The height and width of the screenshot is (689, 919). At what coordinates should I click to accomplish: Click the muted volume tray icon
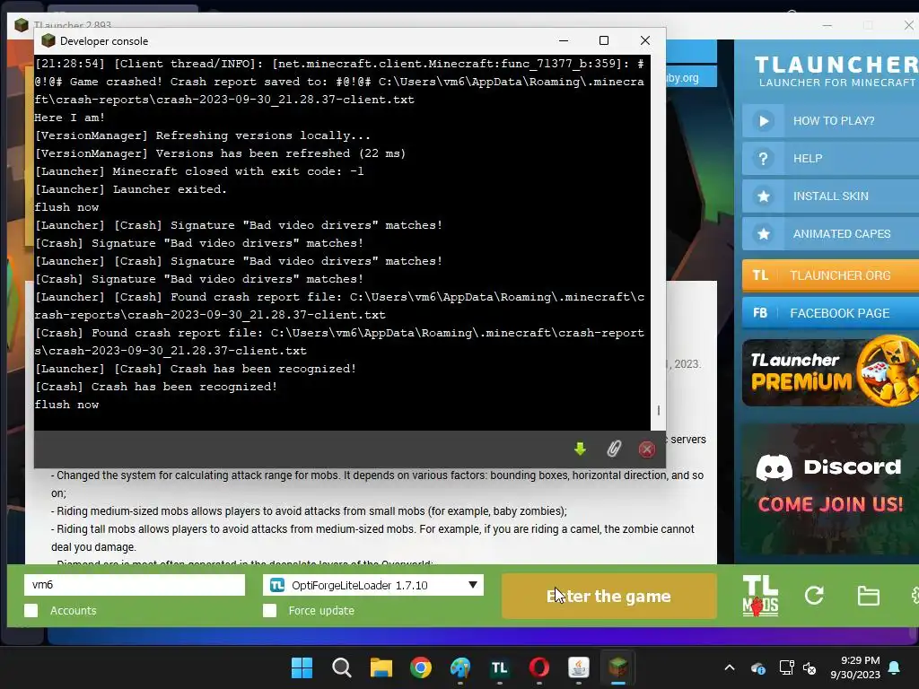[810, 667]
